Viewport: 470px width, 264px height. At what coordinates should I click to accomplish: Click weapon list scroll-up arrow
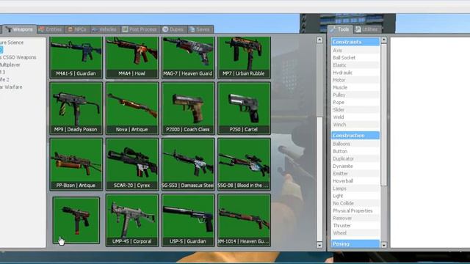[319, 40]
